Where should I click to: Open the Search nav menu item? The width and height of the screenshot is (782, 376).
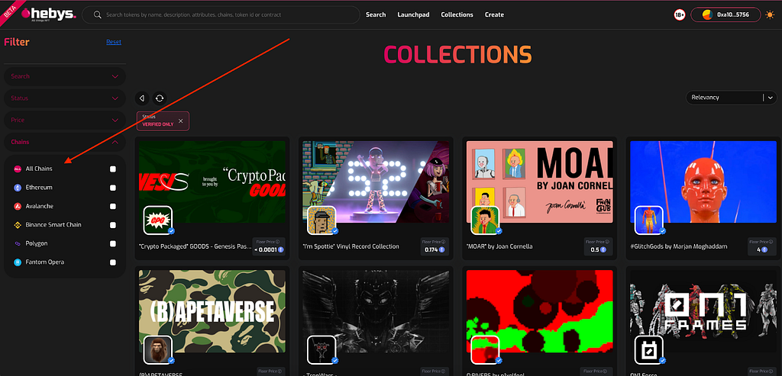coord(376,15)
